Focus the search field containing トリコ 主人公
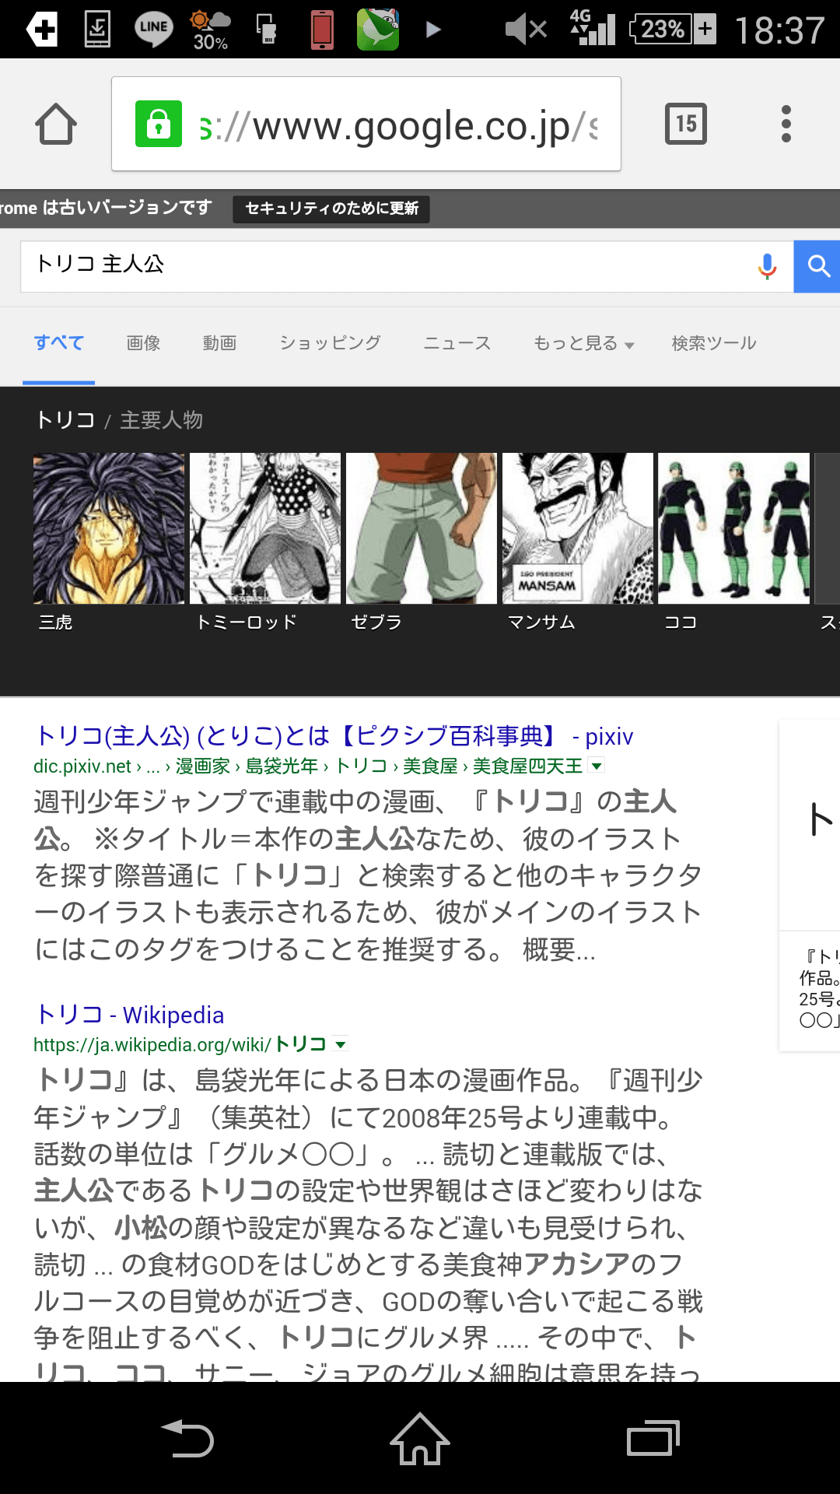This screenshot has width=840, height=1494. pos(381,266)
